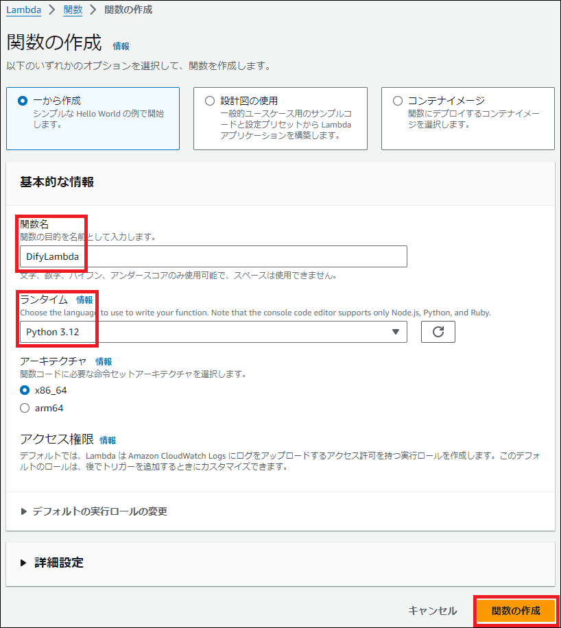
Task: Open 情報 link beside the page title
Action: (x=121, y=47)
